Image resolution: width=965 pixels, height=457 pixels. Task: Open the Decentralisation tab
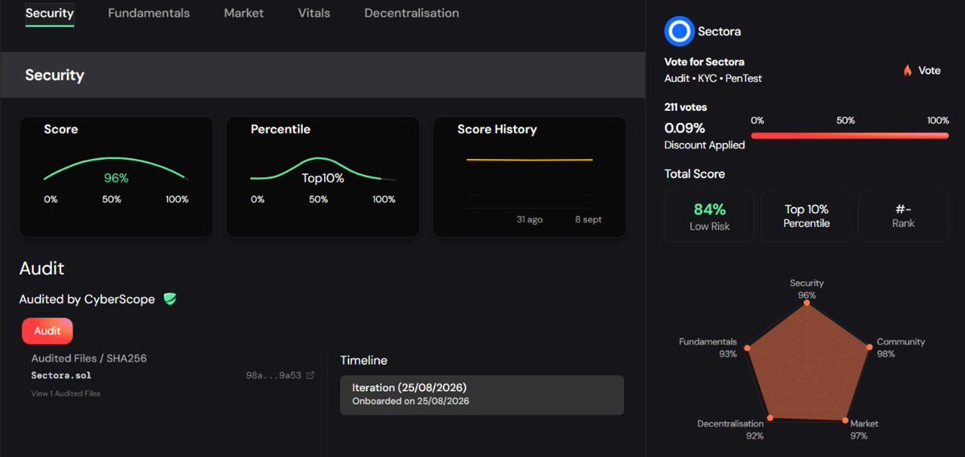tap(412, 13)
